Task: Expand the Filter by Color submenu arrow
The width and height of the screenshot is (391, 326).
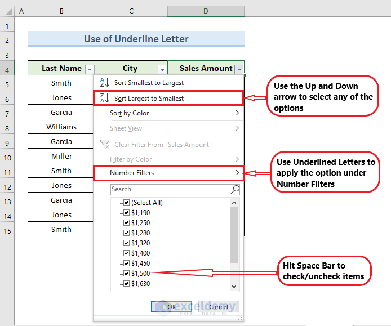Action: 237,159
